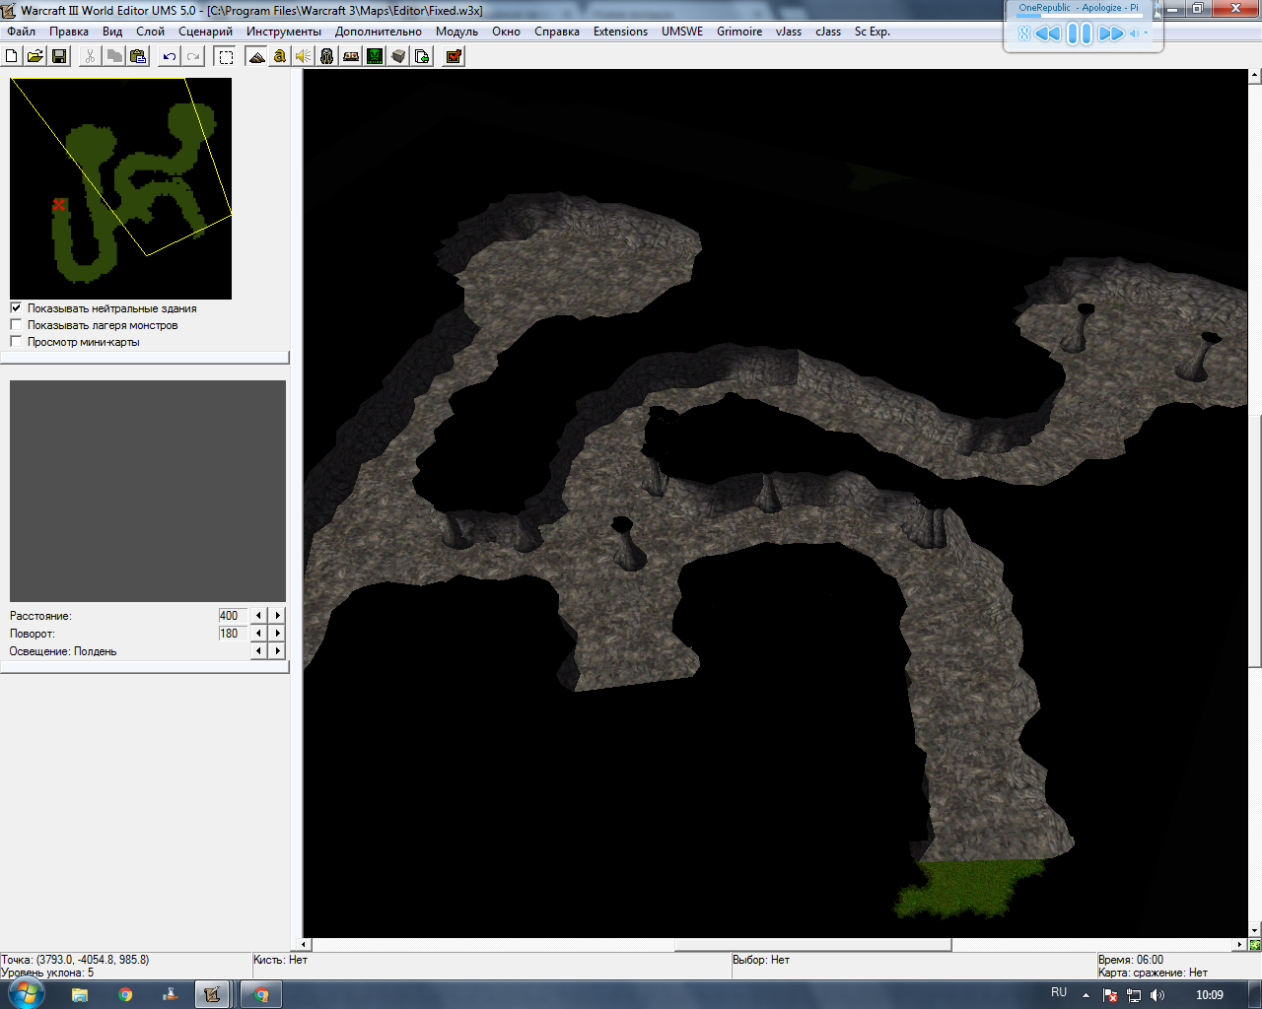The image size is (1262, 1009).
Task: Click the Поворот value field 180
Action: tap(233, 633)
